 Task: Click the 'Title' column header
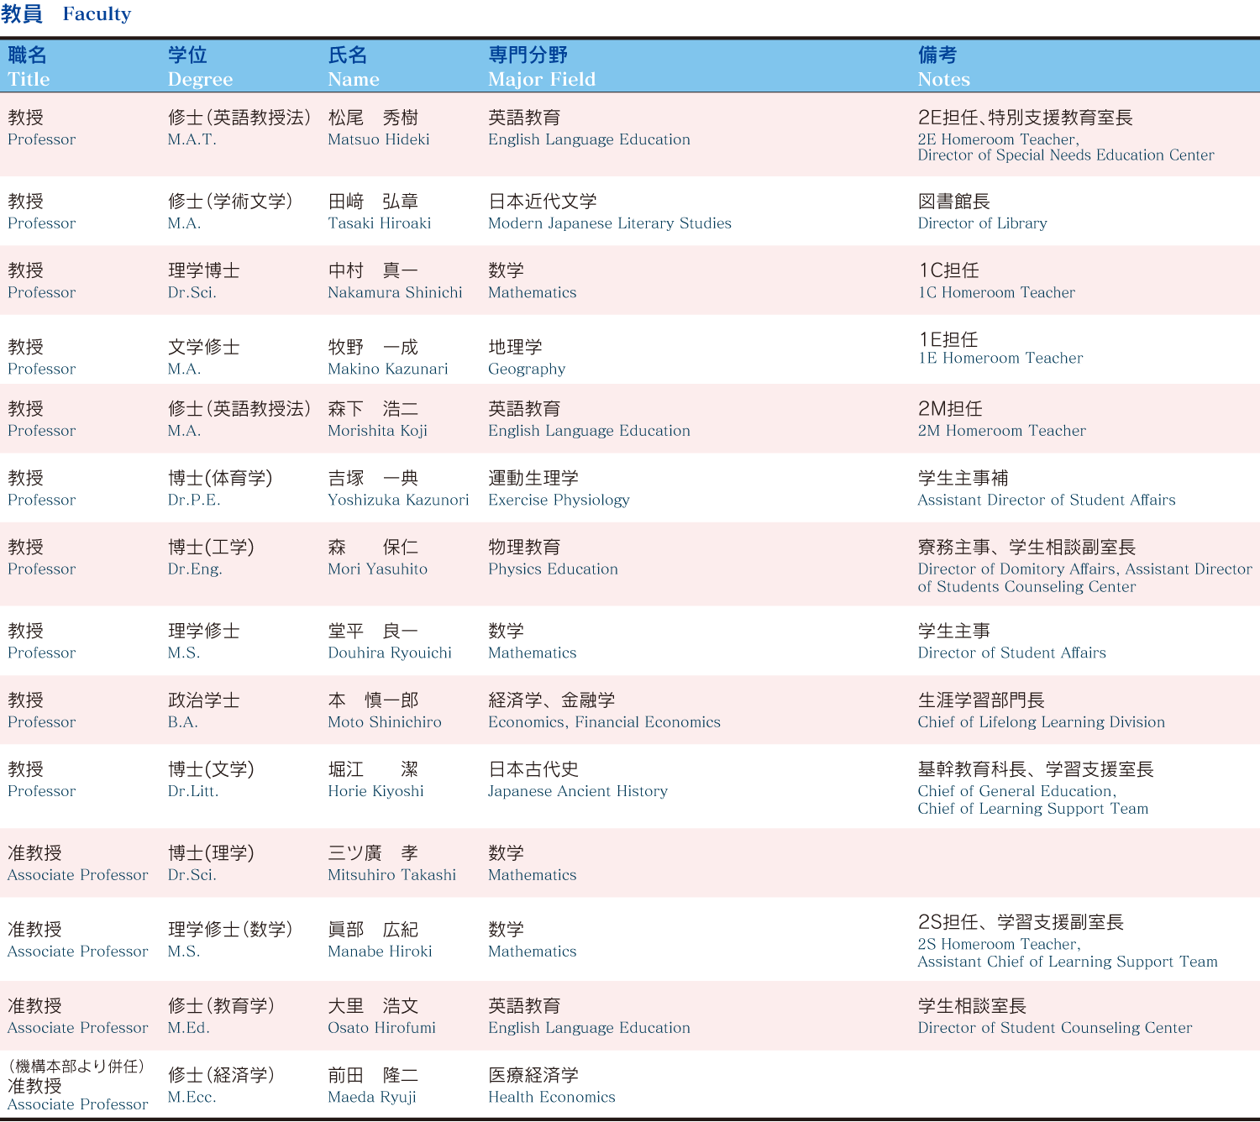[29, 80]
